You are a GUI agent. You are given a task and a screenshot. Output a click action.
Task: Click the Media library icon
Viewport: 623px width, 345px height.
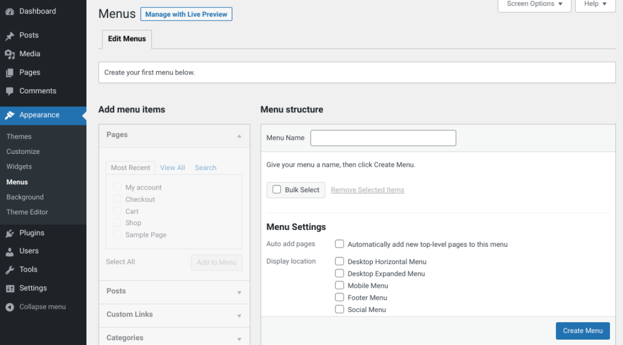coord(10,54)
